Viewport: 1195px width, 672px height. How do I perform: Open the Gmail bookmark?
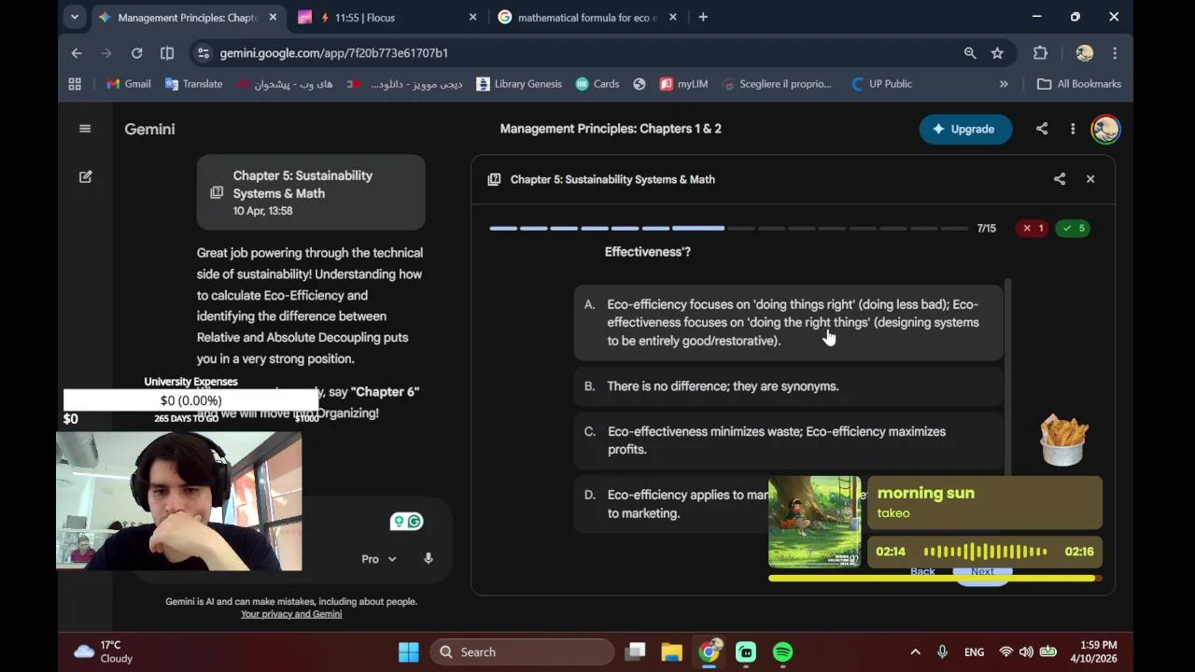[129, 84]
